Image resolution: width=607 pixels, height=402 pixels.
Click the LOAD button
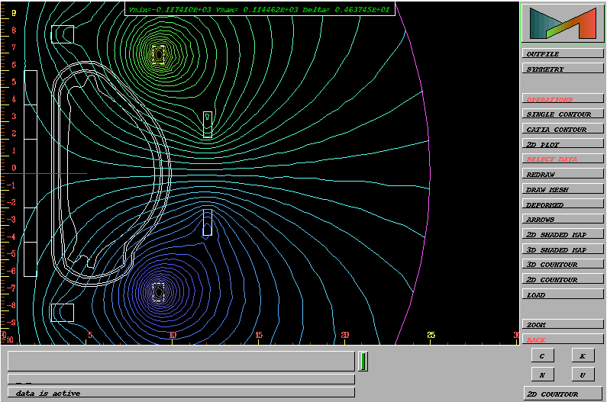tap(563, 294)
